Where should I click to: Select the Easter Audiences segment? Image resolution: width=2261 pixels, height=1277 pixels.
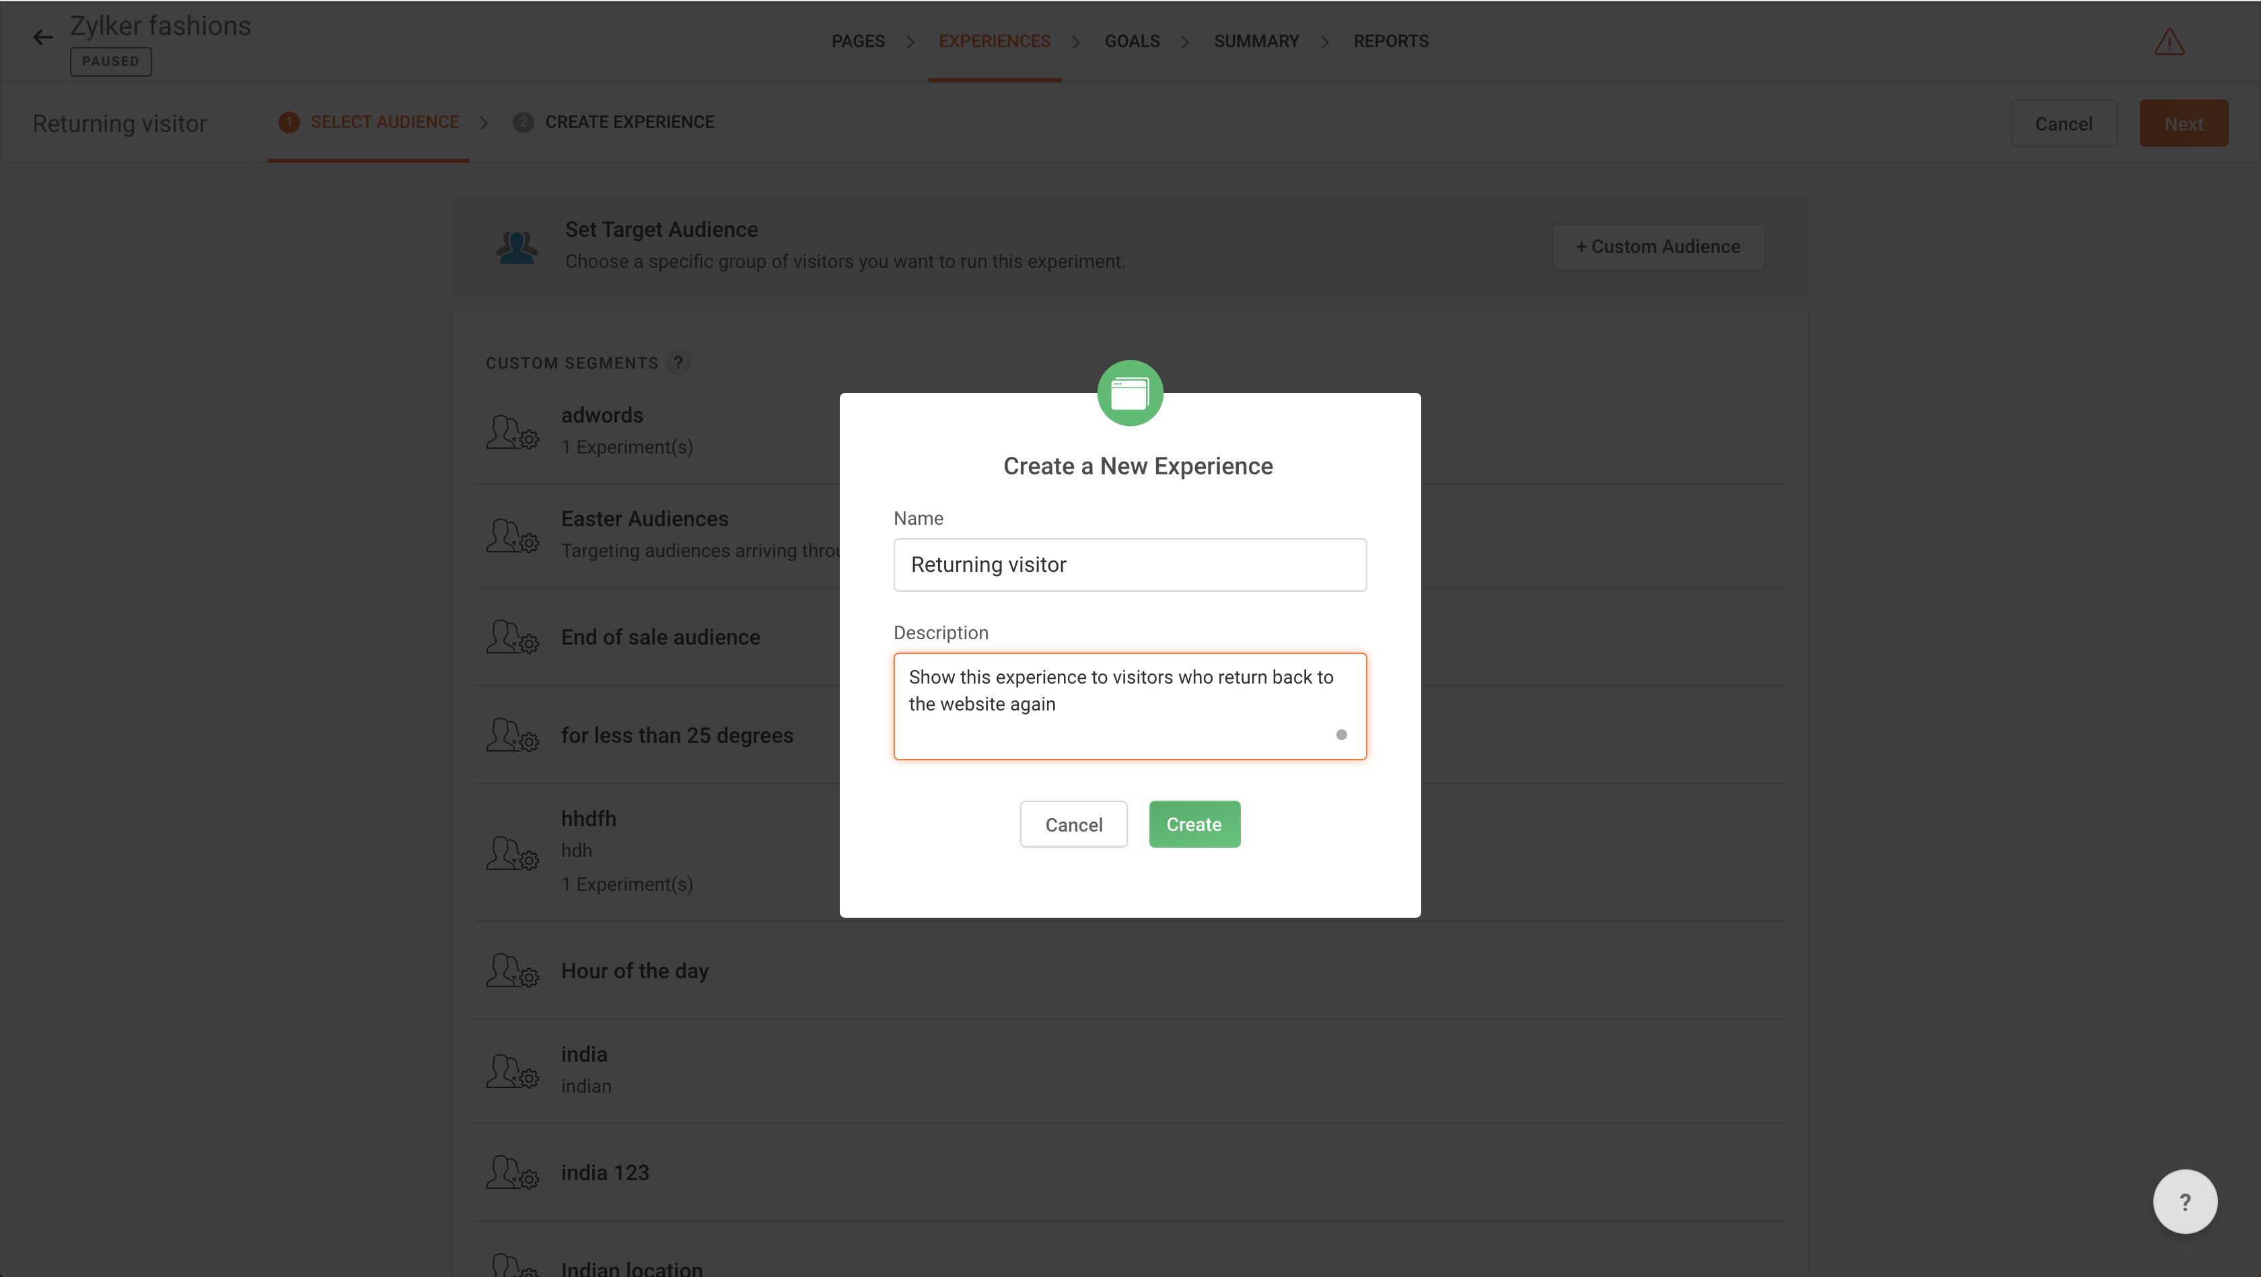pos(1130,534)
